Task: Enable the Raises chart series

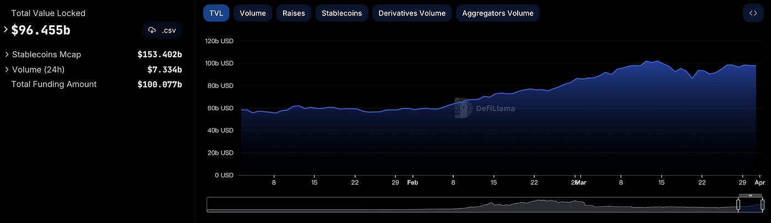Action: tap(294, 13)
